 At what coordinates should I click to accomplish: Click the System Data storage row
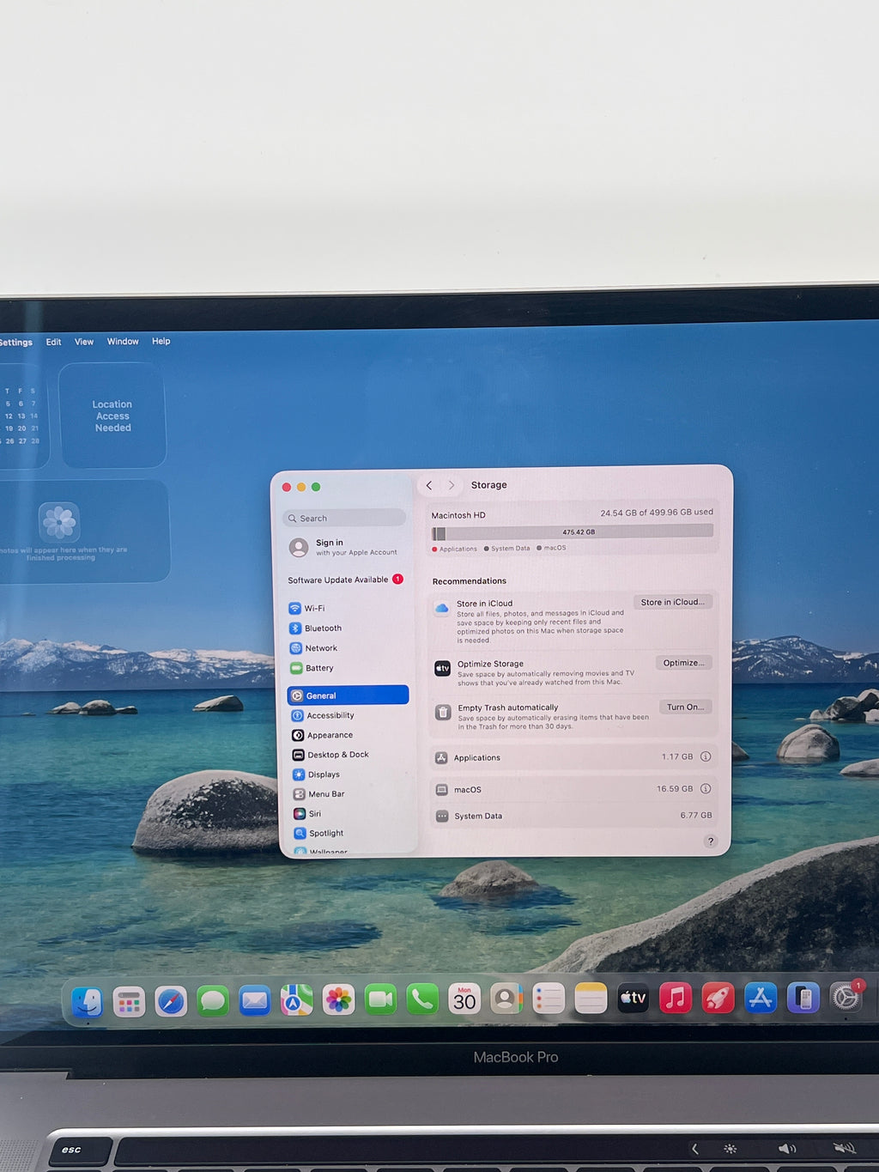point(573,816)
